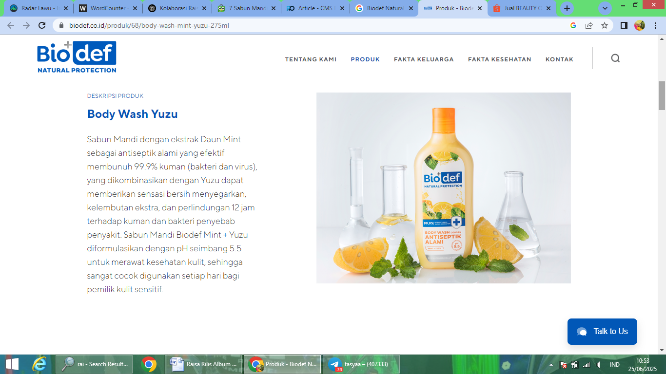Image resolution: width=666 pixels, height=374 pixels.
Task: Click the Talk to Us chat button
Action: tap(602, 332)
